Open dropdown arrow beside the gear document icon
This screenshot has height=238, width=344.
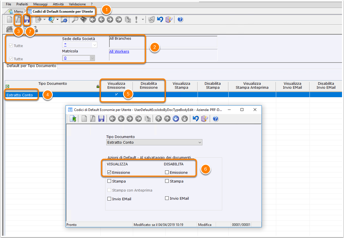point(44,19)
